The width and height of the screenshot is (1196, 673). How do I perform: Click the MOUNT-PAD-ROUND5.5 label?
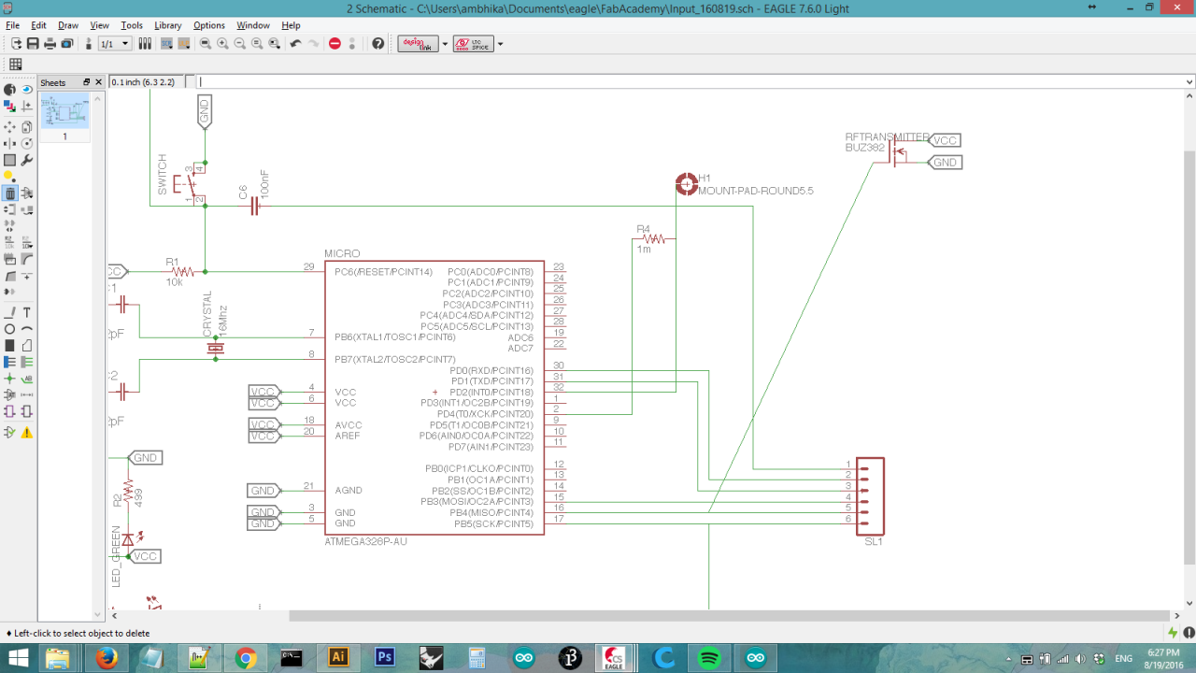[756, 191]
